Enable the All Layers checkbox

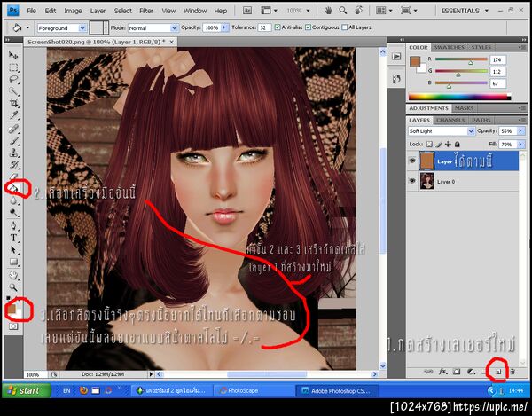[345, 27]
